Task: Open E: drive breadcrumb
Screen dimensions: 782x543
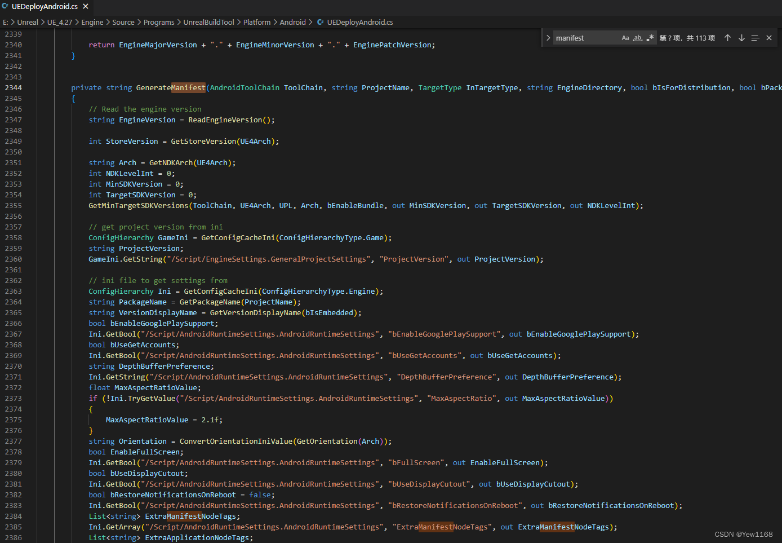Action: [6, 23]
